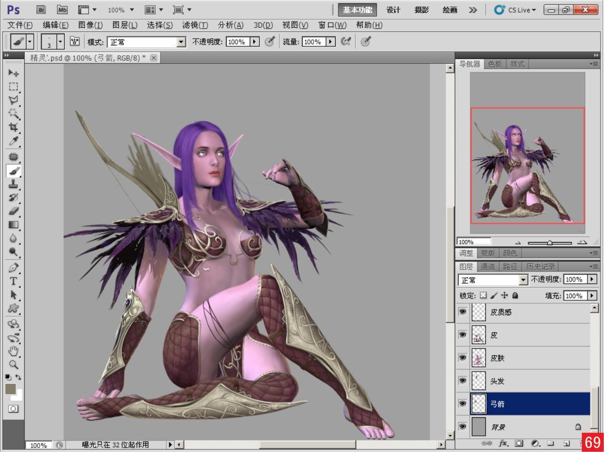The width and height of the screenshot is (604, 452).
Task: Open the brush preset picker arrow
Action: click(61, 42)
